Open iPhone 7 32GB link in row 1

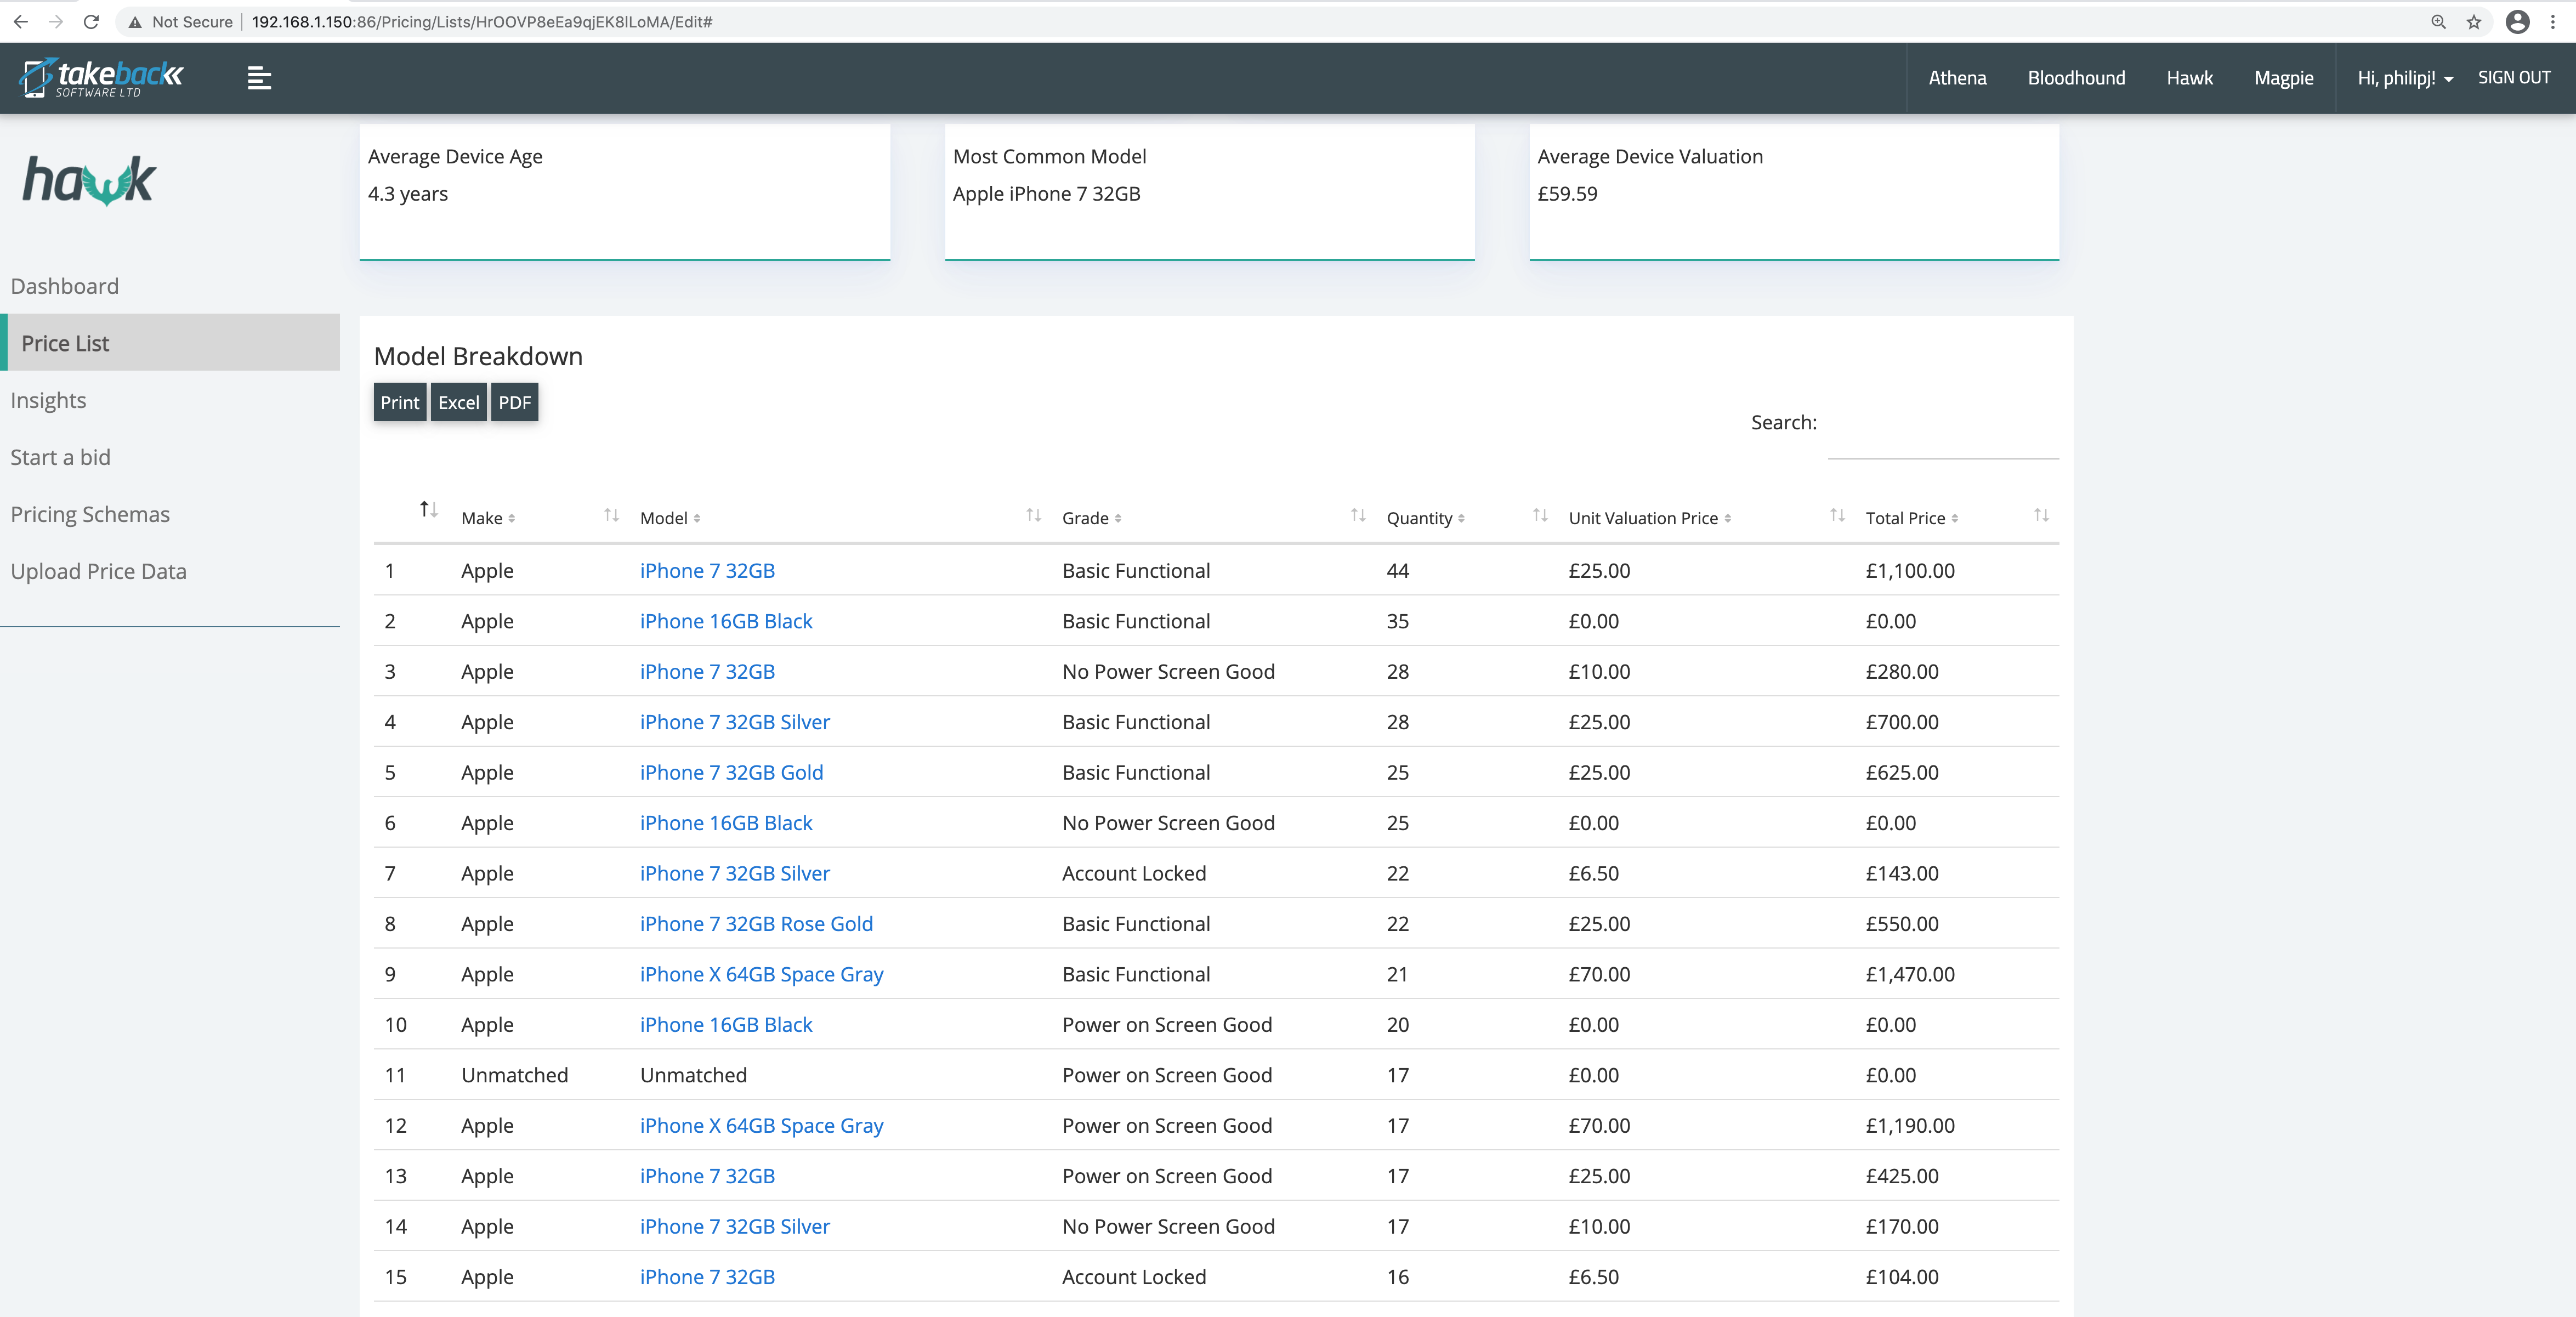click(x=707, y=571)
